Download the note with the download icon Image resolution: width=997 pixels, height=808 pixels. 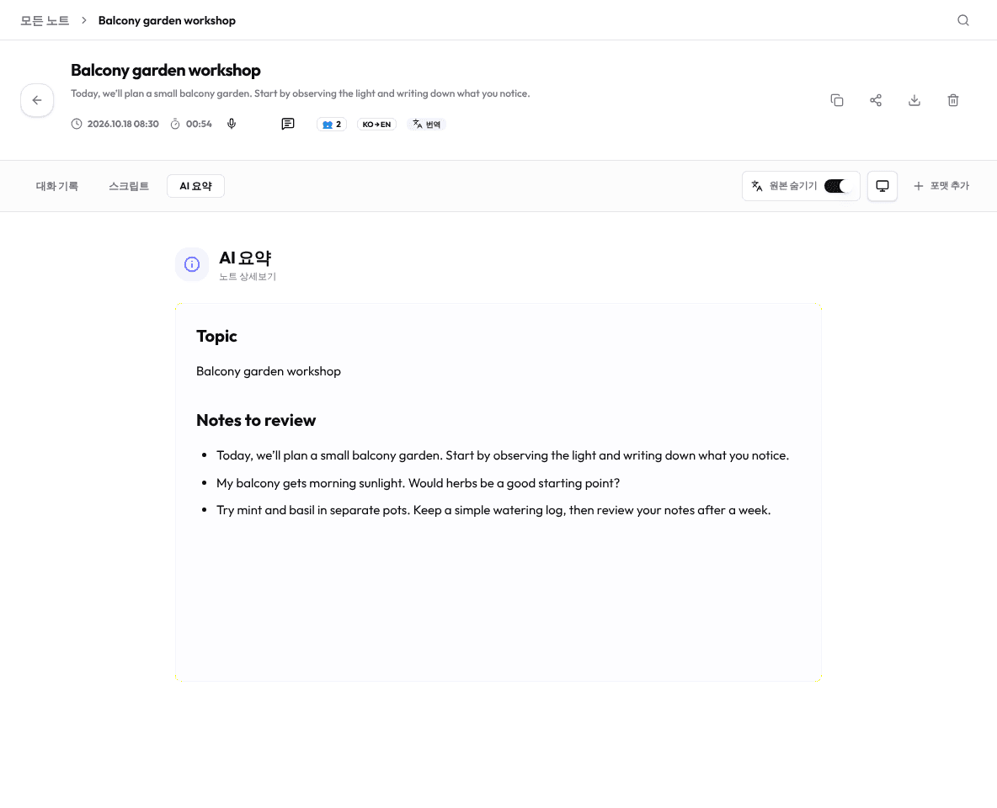(x=914, y=100)
